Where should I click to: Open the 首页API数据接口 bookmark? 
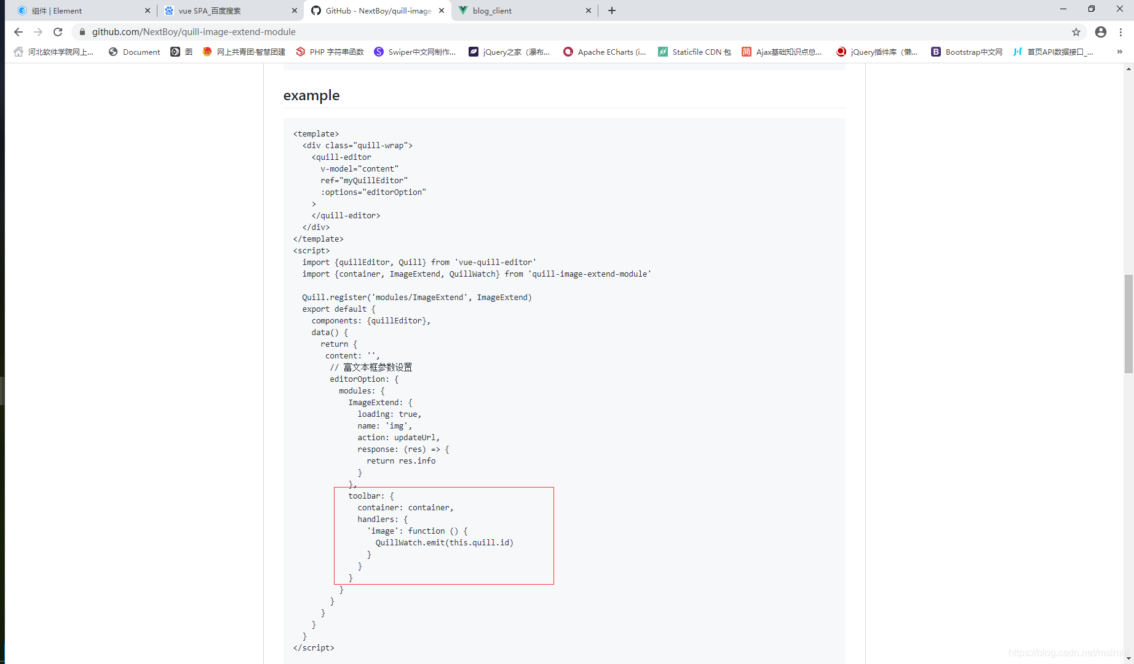click(x=1053, y=52)
